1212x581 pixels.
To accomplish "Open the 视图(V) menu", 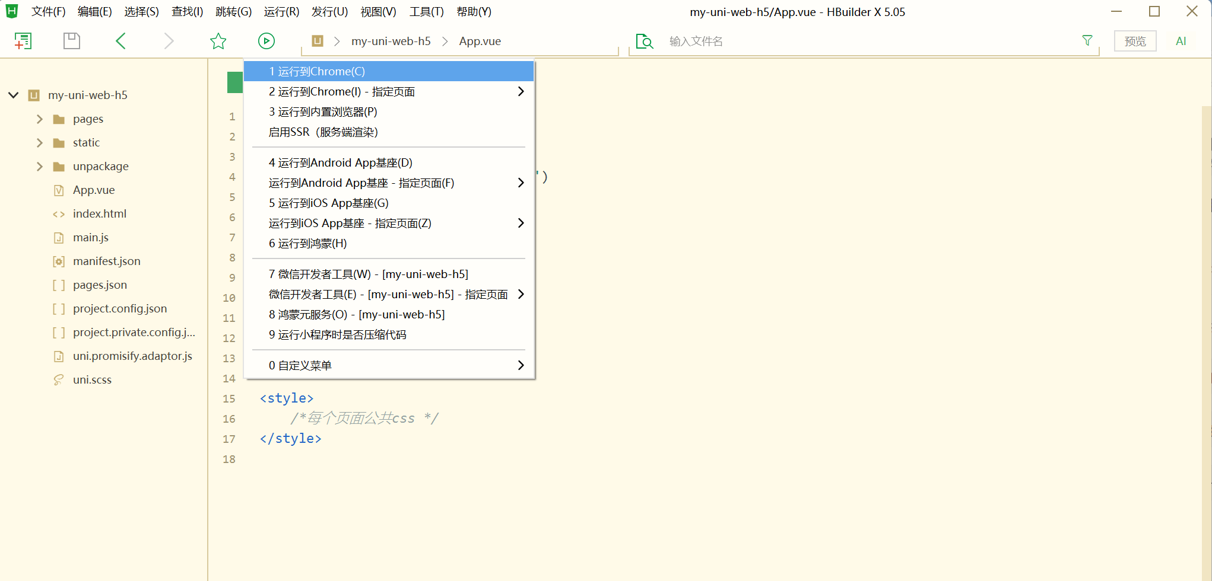I will [379, 12].
